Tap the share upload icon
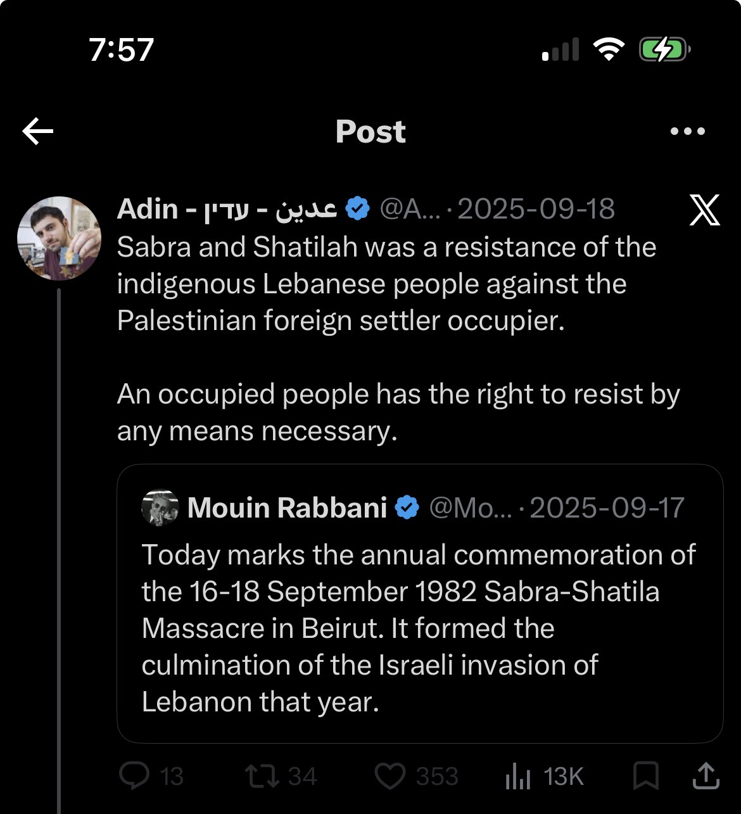 coord(705,775)
